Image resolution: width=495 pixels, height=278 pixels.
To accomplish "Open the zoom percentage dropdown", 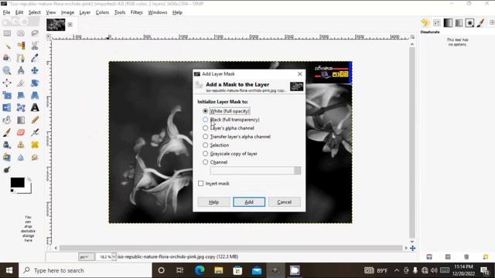I will (114, 257).
